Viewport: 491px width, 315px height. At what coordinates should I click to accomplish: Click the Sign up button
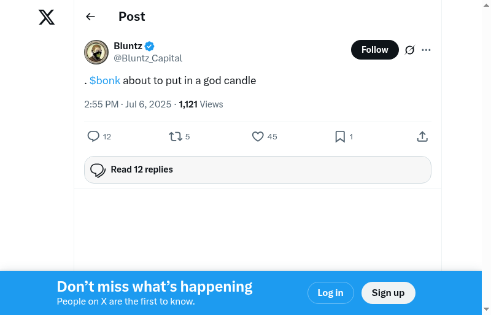point(388,293)
